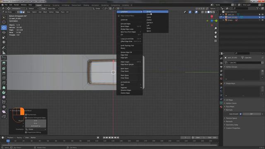Open the Edit Mode dropdown
Viewport: 265px width, 149px height.
pyautogui.click(x=9, y=12)
